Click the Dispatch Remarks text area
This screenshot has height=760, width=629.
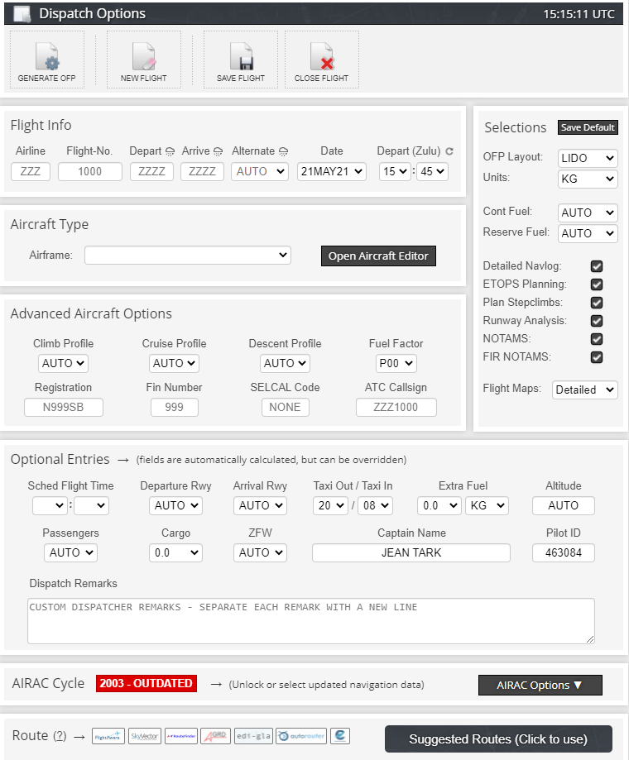pyautogui.click(x=310, y=620)
